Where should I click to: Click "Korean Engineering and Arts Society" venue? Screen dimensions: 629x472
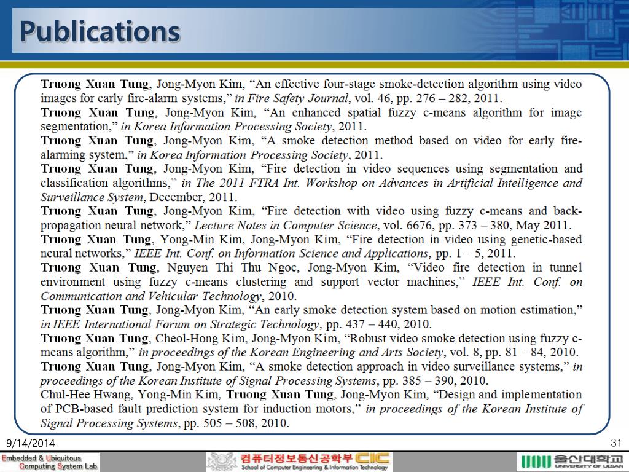click(x=346, y=352)
